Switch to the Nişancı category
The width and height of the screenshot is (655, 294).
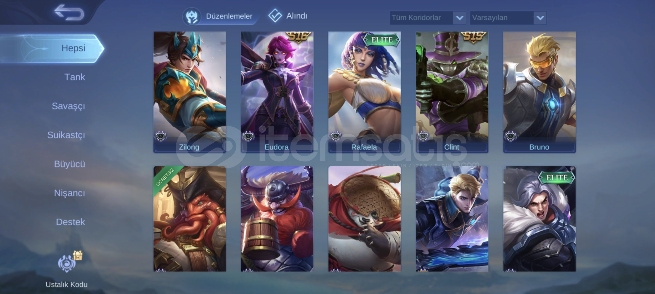[x=69, y=193]
